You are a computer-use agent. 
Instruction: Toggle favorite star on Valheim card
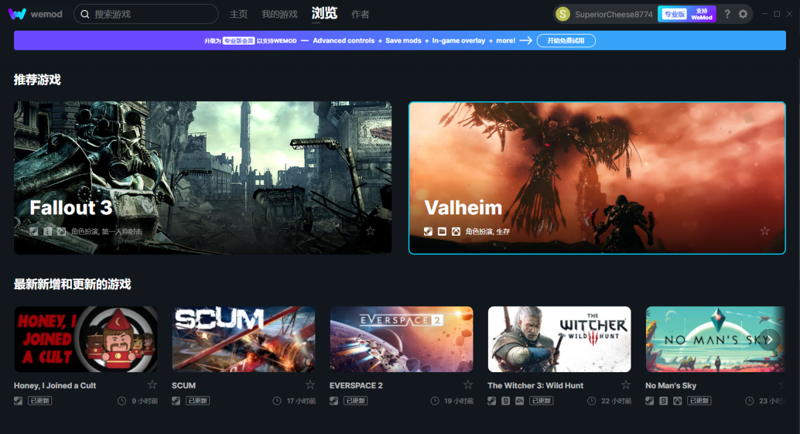point(765,231)
